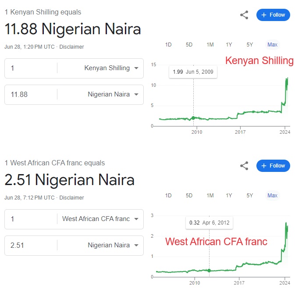Click the Kenyan Shilling amount input field
302x289 pixels.
point(31,68)
